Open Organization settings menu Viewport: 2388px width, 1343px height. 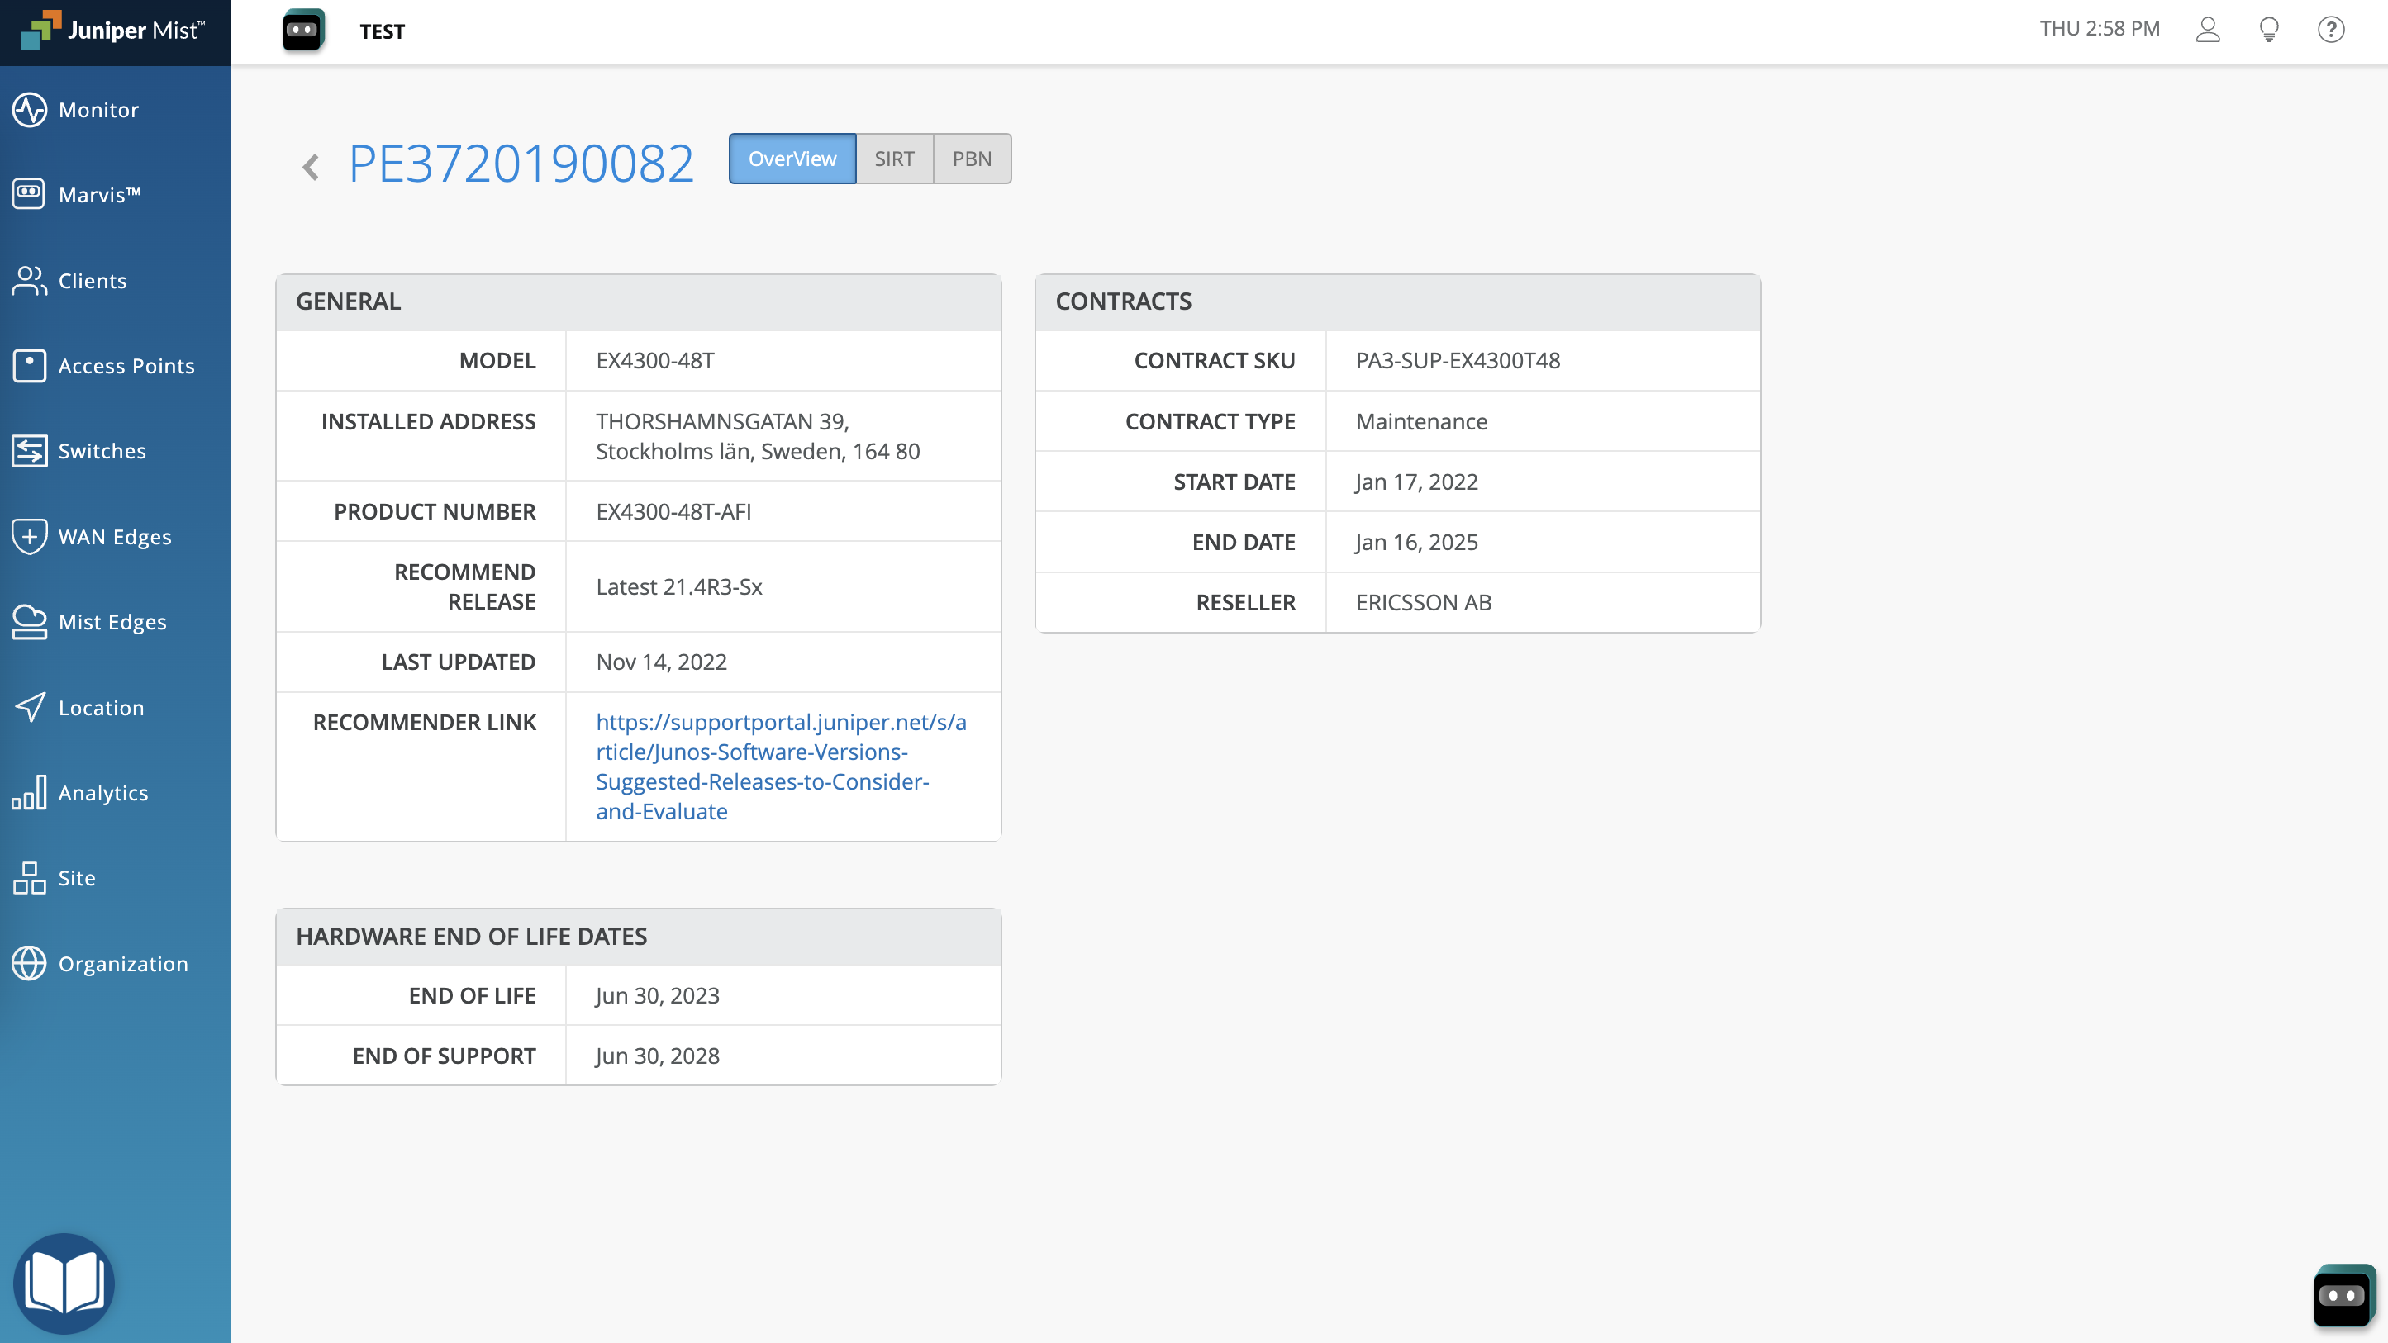pyautogui.click(x=122, y=964)
